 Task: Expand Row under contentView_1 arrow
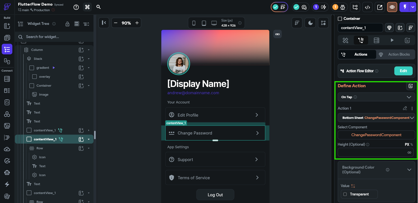point(89,148)
